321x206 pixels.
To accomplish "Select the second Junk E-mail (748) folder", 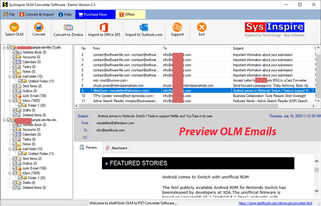I will 35,168.
